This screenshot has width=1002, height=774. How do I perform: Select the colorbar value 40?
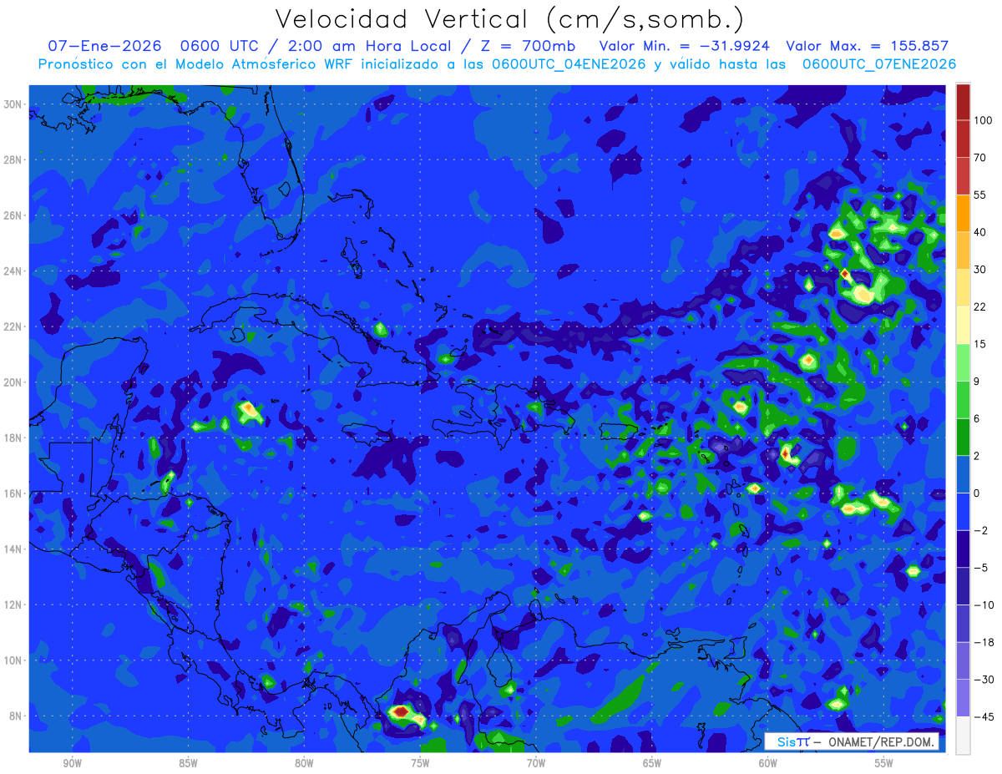(980, 232)
